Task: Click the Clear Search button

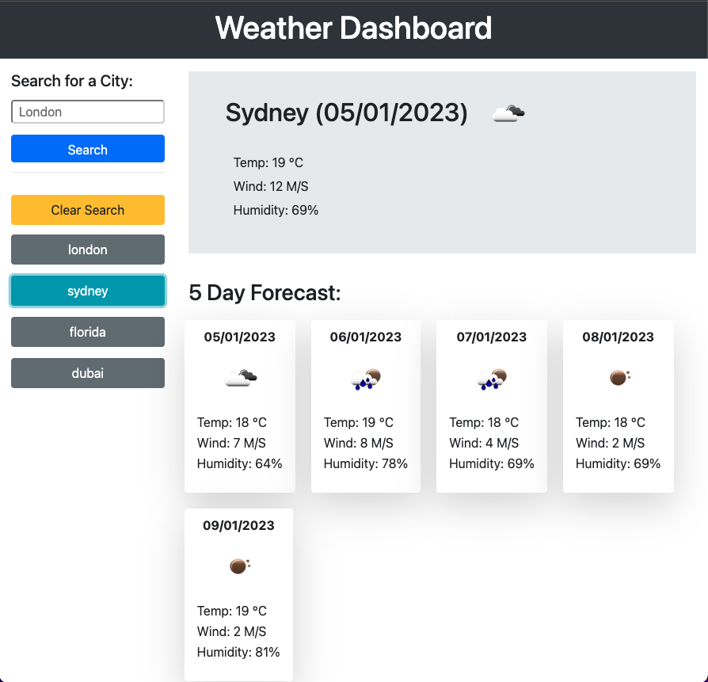Action: (x=87, y=210)
